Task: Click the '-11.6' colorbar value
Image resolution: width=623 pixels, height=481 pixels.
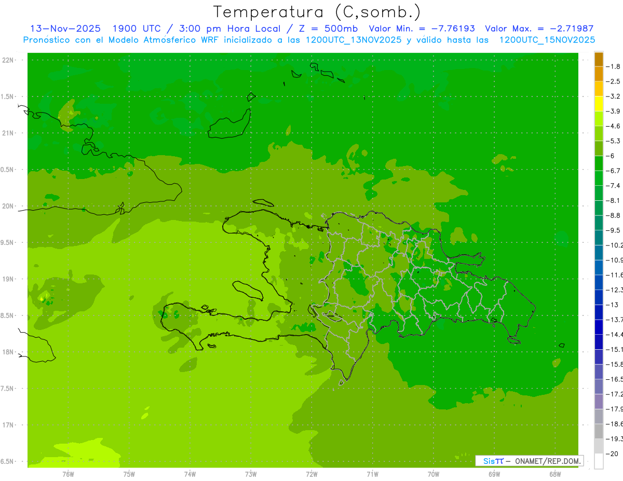Action: (x=614, y=274)
